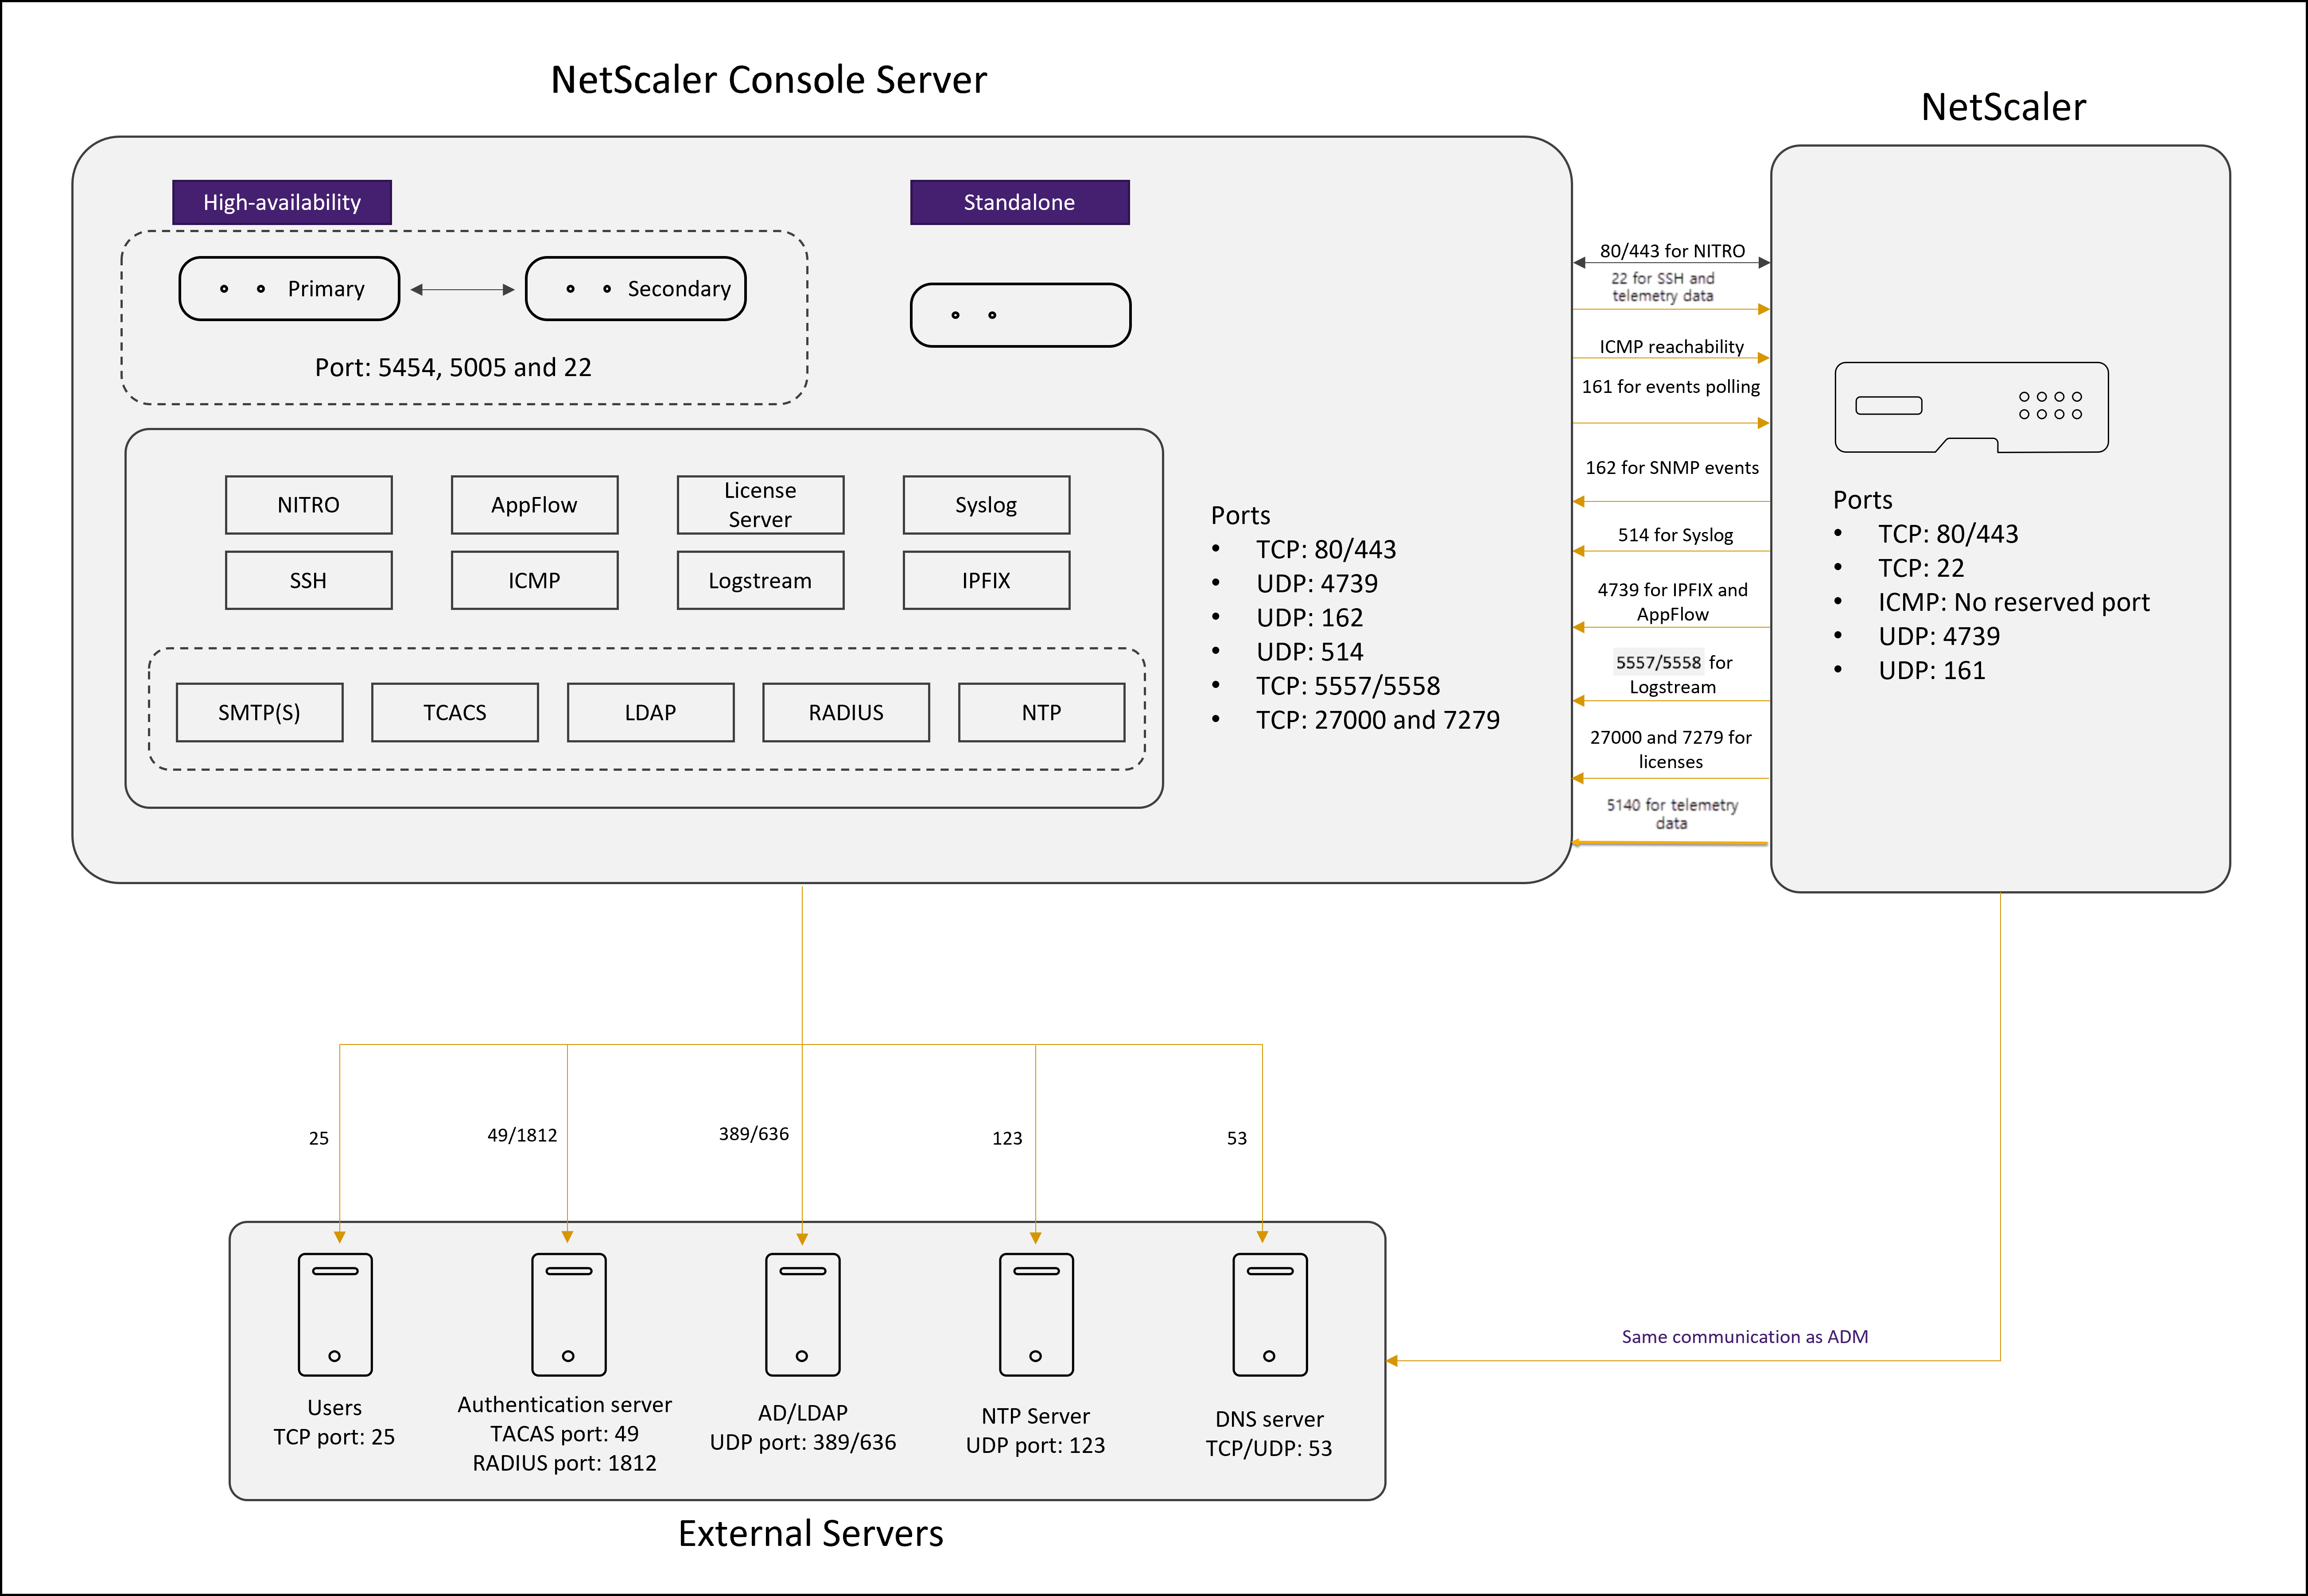Click '514 for Syslog' label

pyautogui.click(x=1675, y=535)
